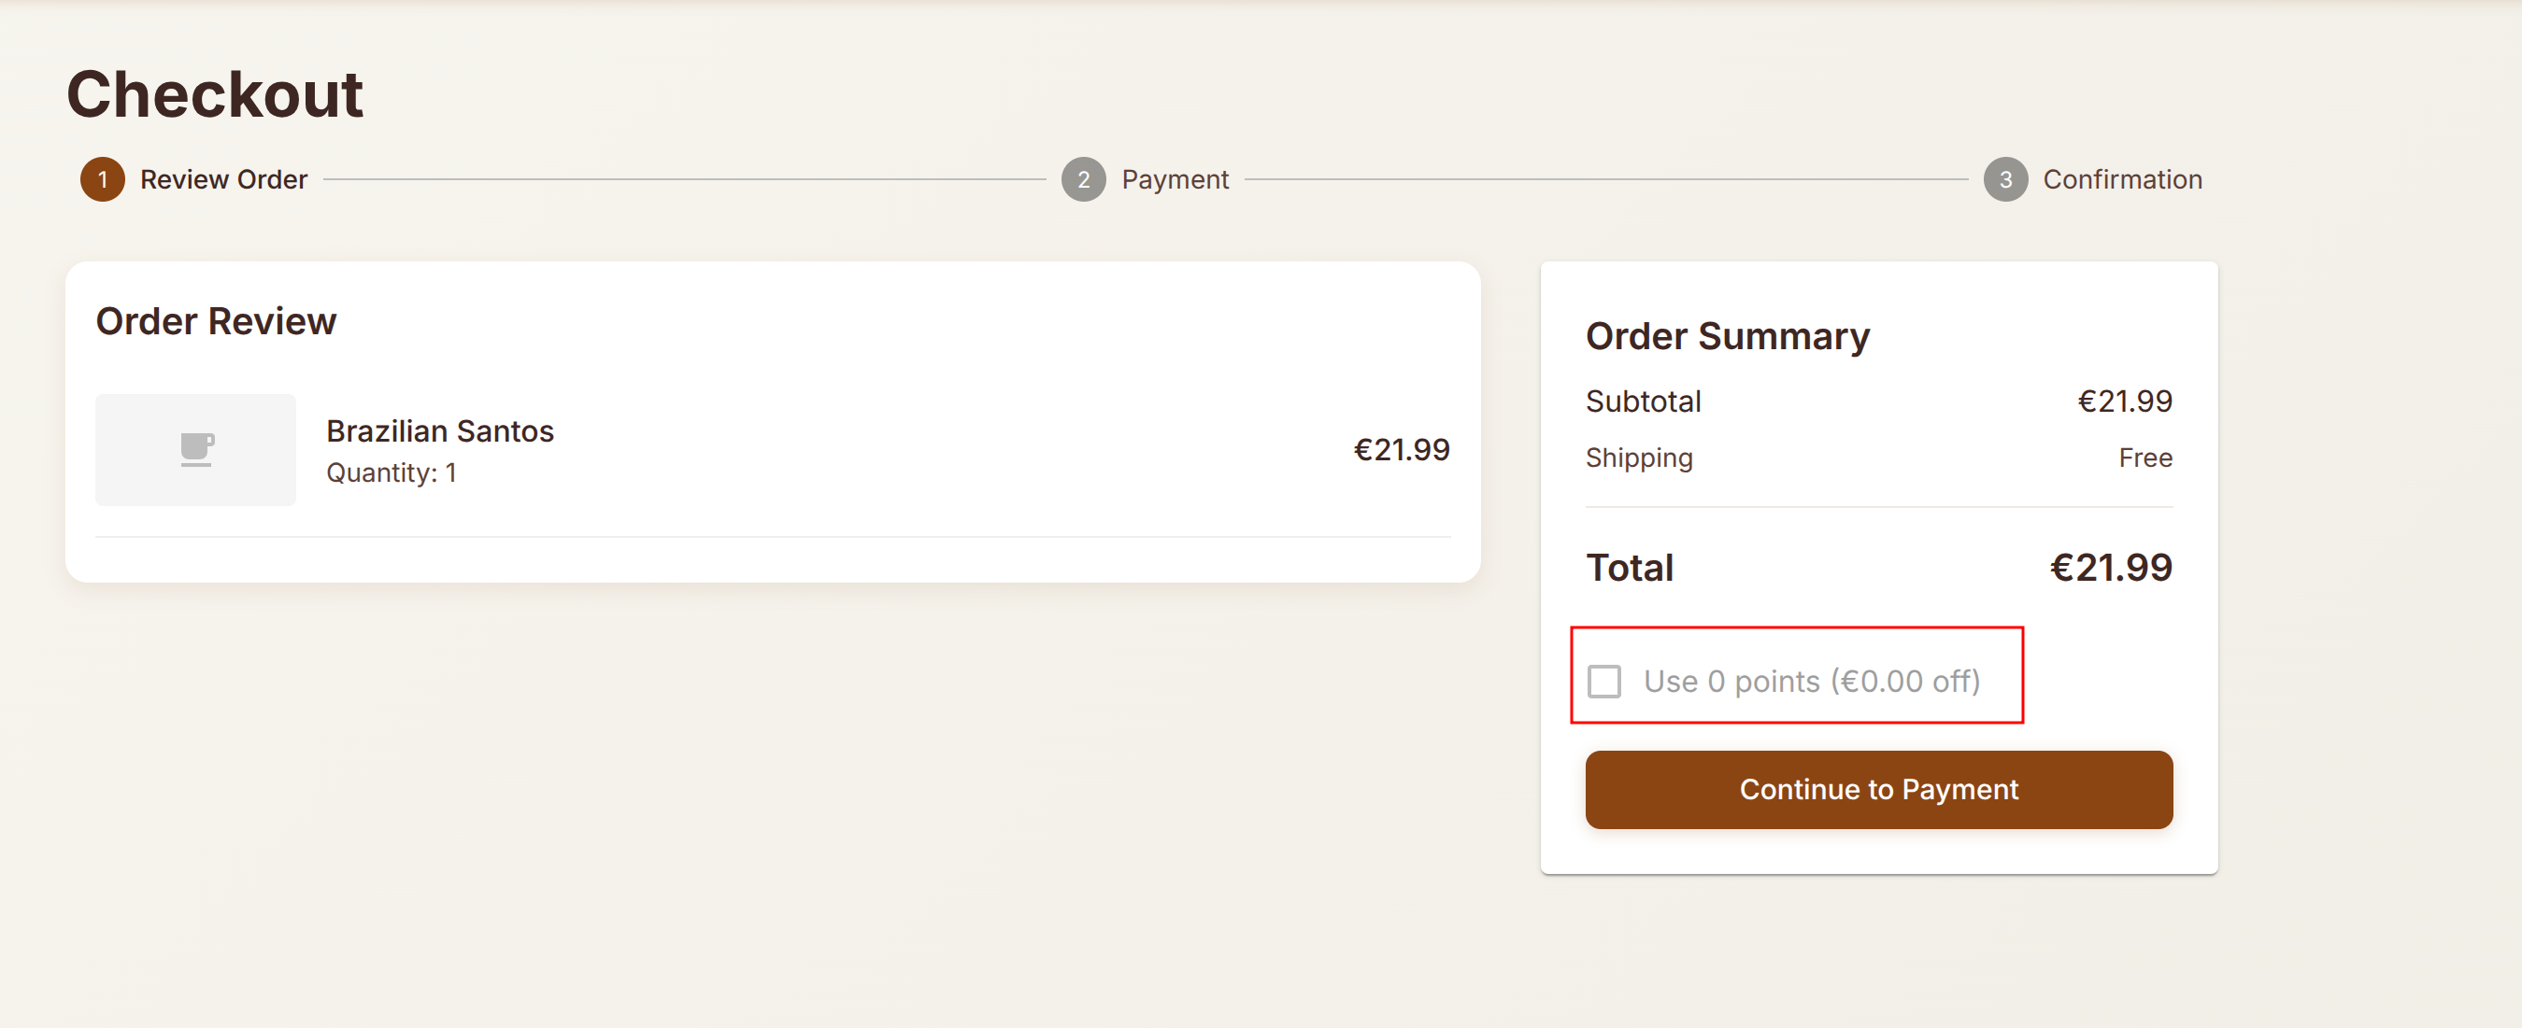Jump to the Confirmation step label
The height and width of the screenshot is (1028, 2522).
point(2121,180)
